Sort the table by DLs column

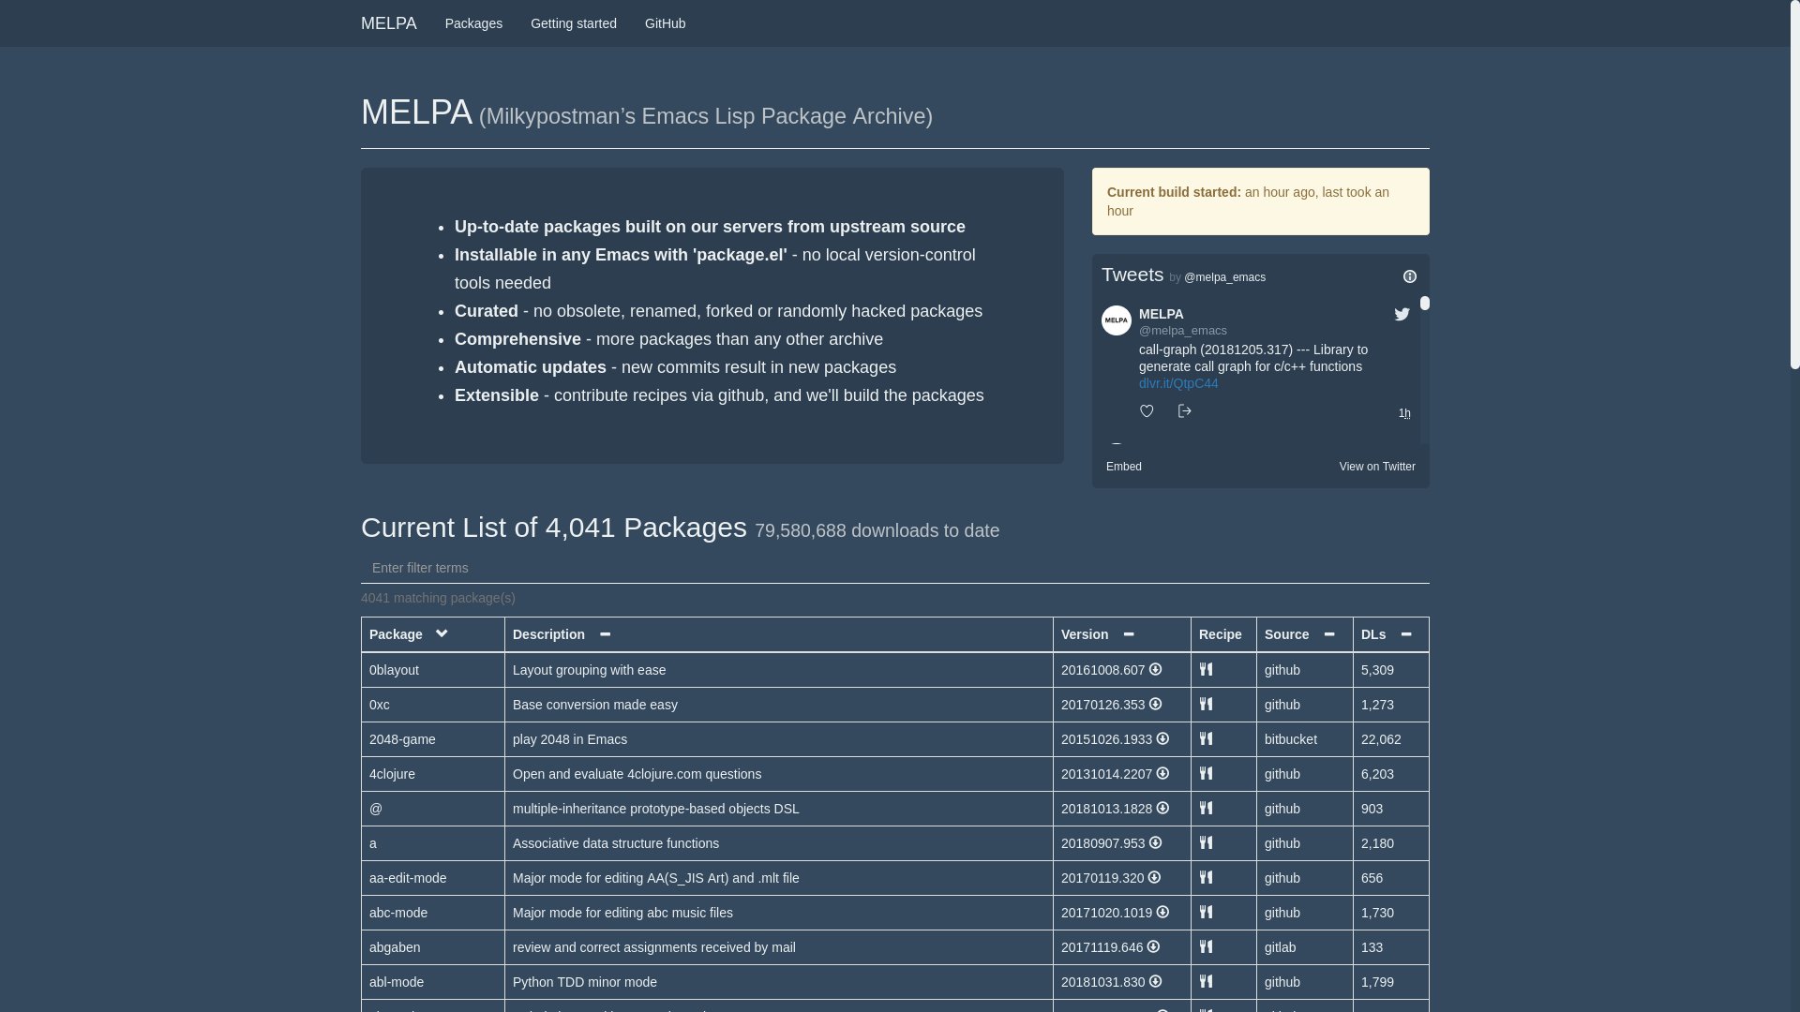coord(1406,634)
